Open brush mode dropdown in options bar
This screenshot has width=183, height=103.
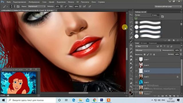point(37,6)
